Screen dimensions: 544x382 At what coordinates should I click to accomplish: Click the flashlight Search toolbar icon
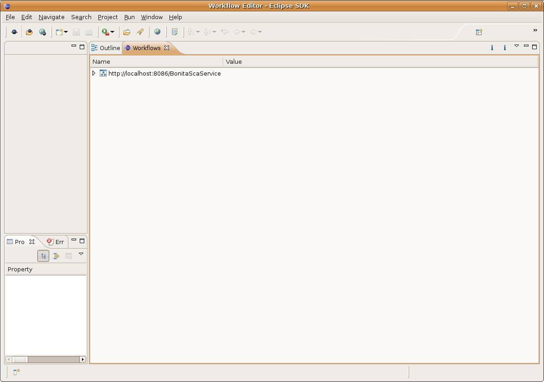click(x=140, y=32)
